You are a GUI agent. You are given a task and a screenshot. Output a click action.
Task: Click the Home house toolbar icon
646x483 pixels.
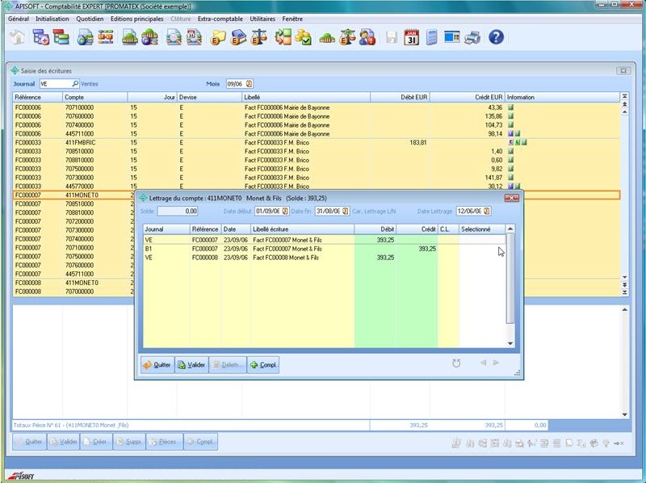click(17, 37)
